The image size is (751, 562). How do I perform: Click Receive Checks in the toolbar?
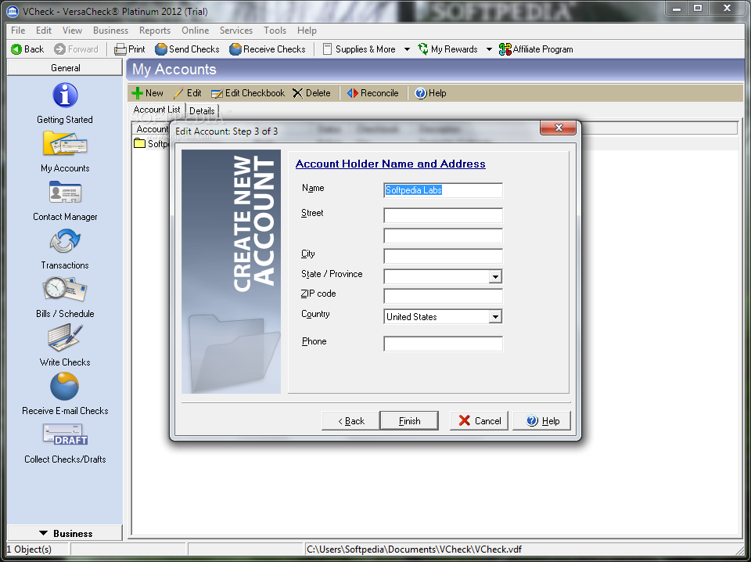pos(268,49)
